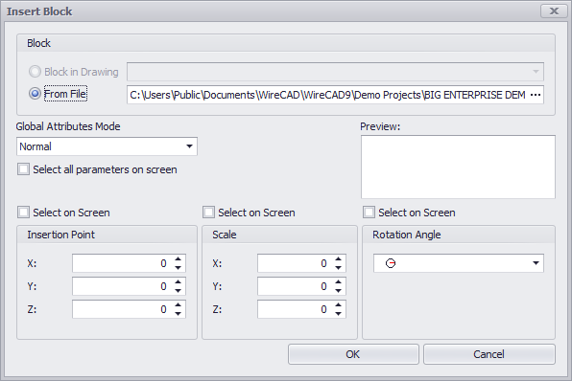Click the From File path field
This screenshot has height=381, width=572.
327,95
